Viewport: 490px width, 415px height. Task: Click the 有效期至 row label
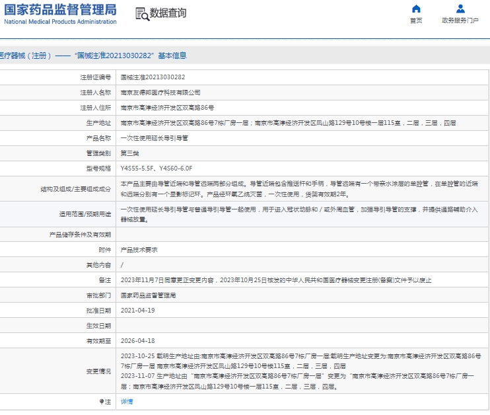[99, 341]
